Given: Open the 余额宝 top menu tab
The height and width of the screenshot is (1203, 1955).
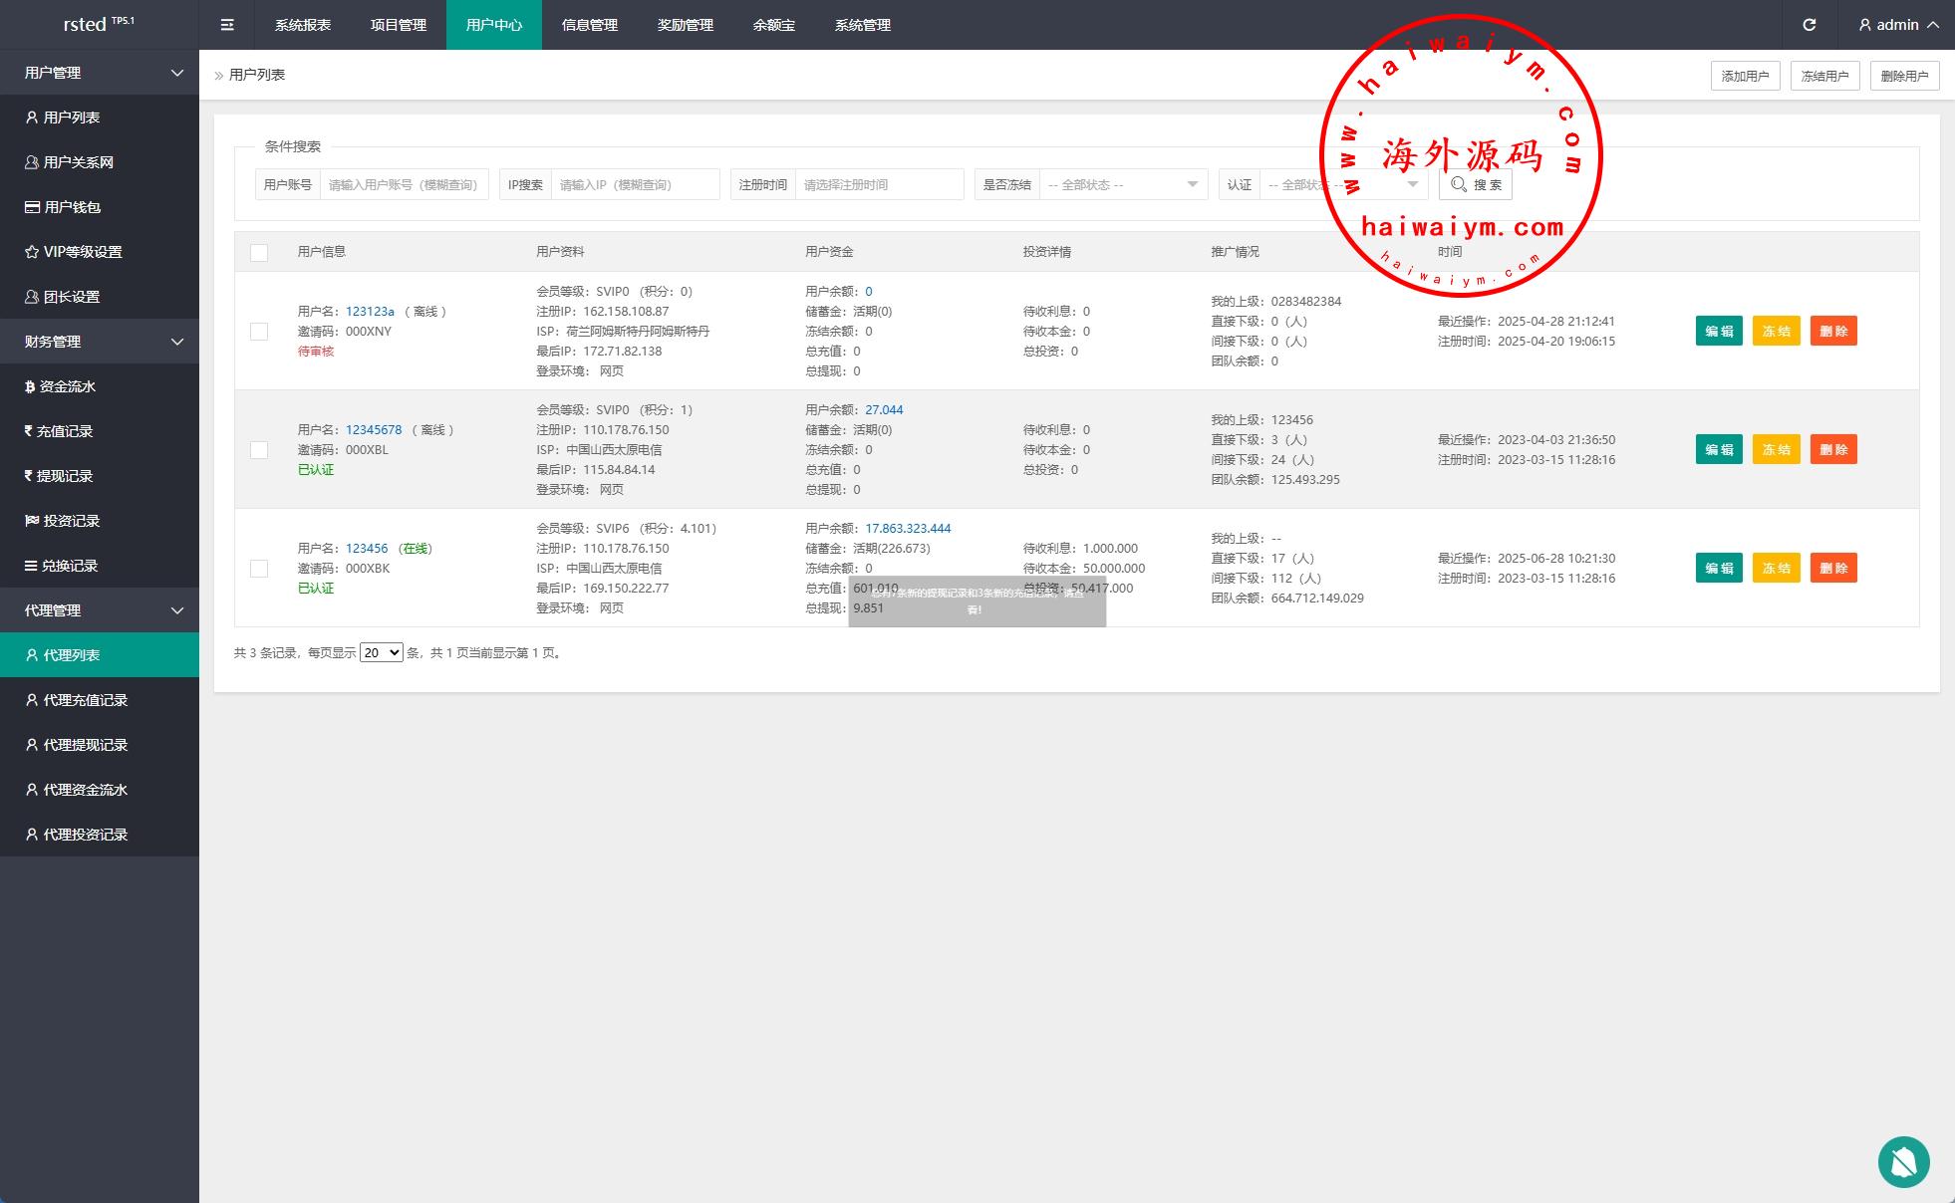Looking at the screenshot, I should [x=773, y=25].
